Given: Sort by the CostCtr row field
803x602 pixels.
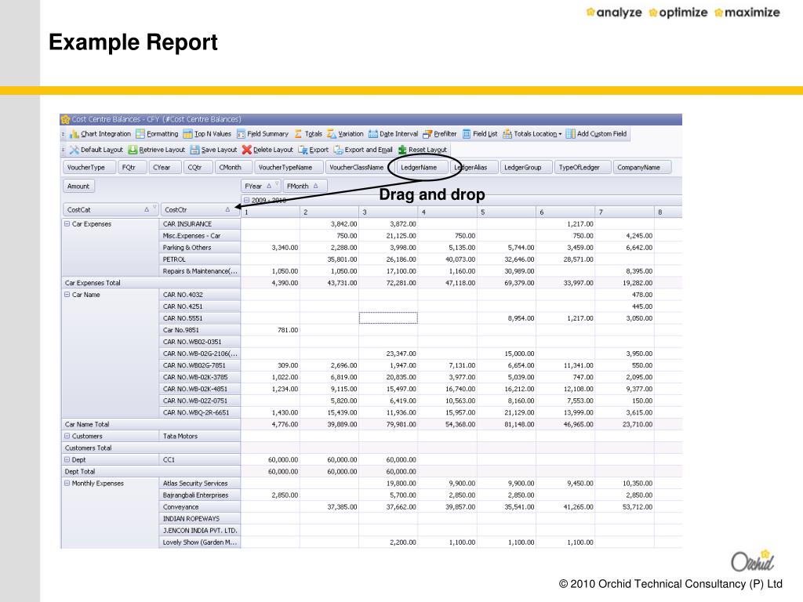Looking at the screenshot, I should click(x=199, y=210).
